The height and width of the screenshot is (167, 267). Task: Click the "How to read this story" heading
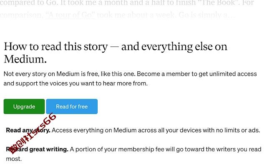pyautogui.click(x=55, y=46)
